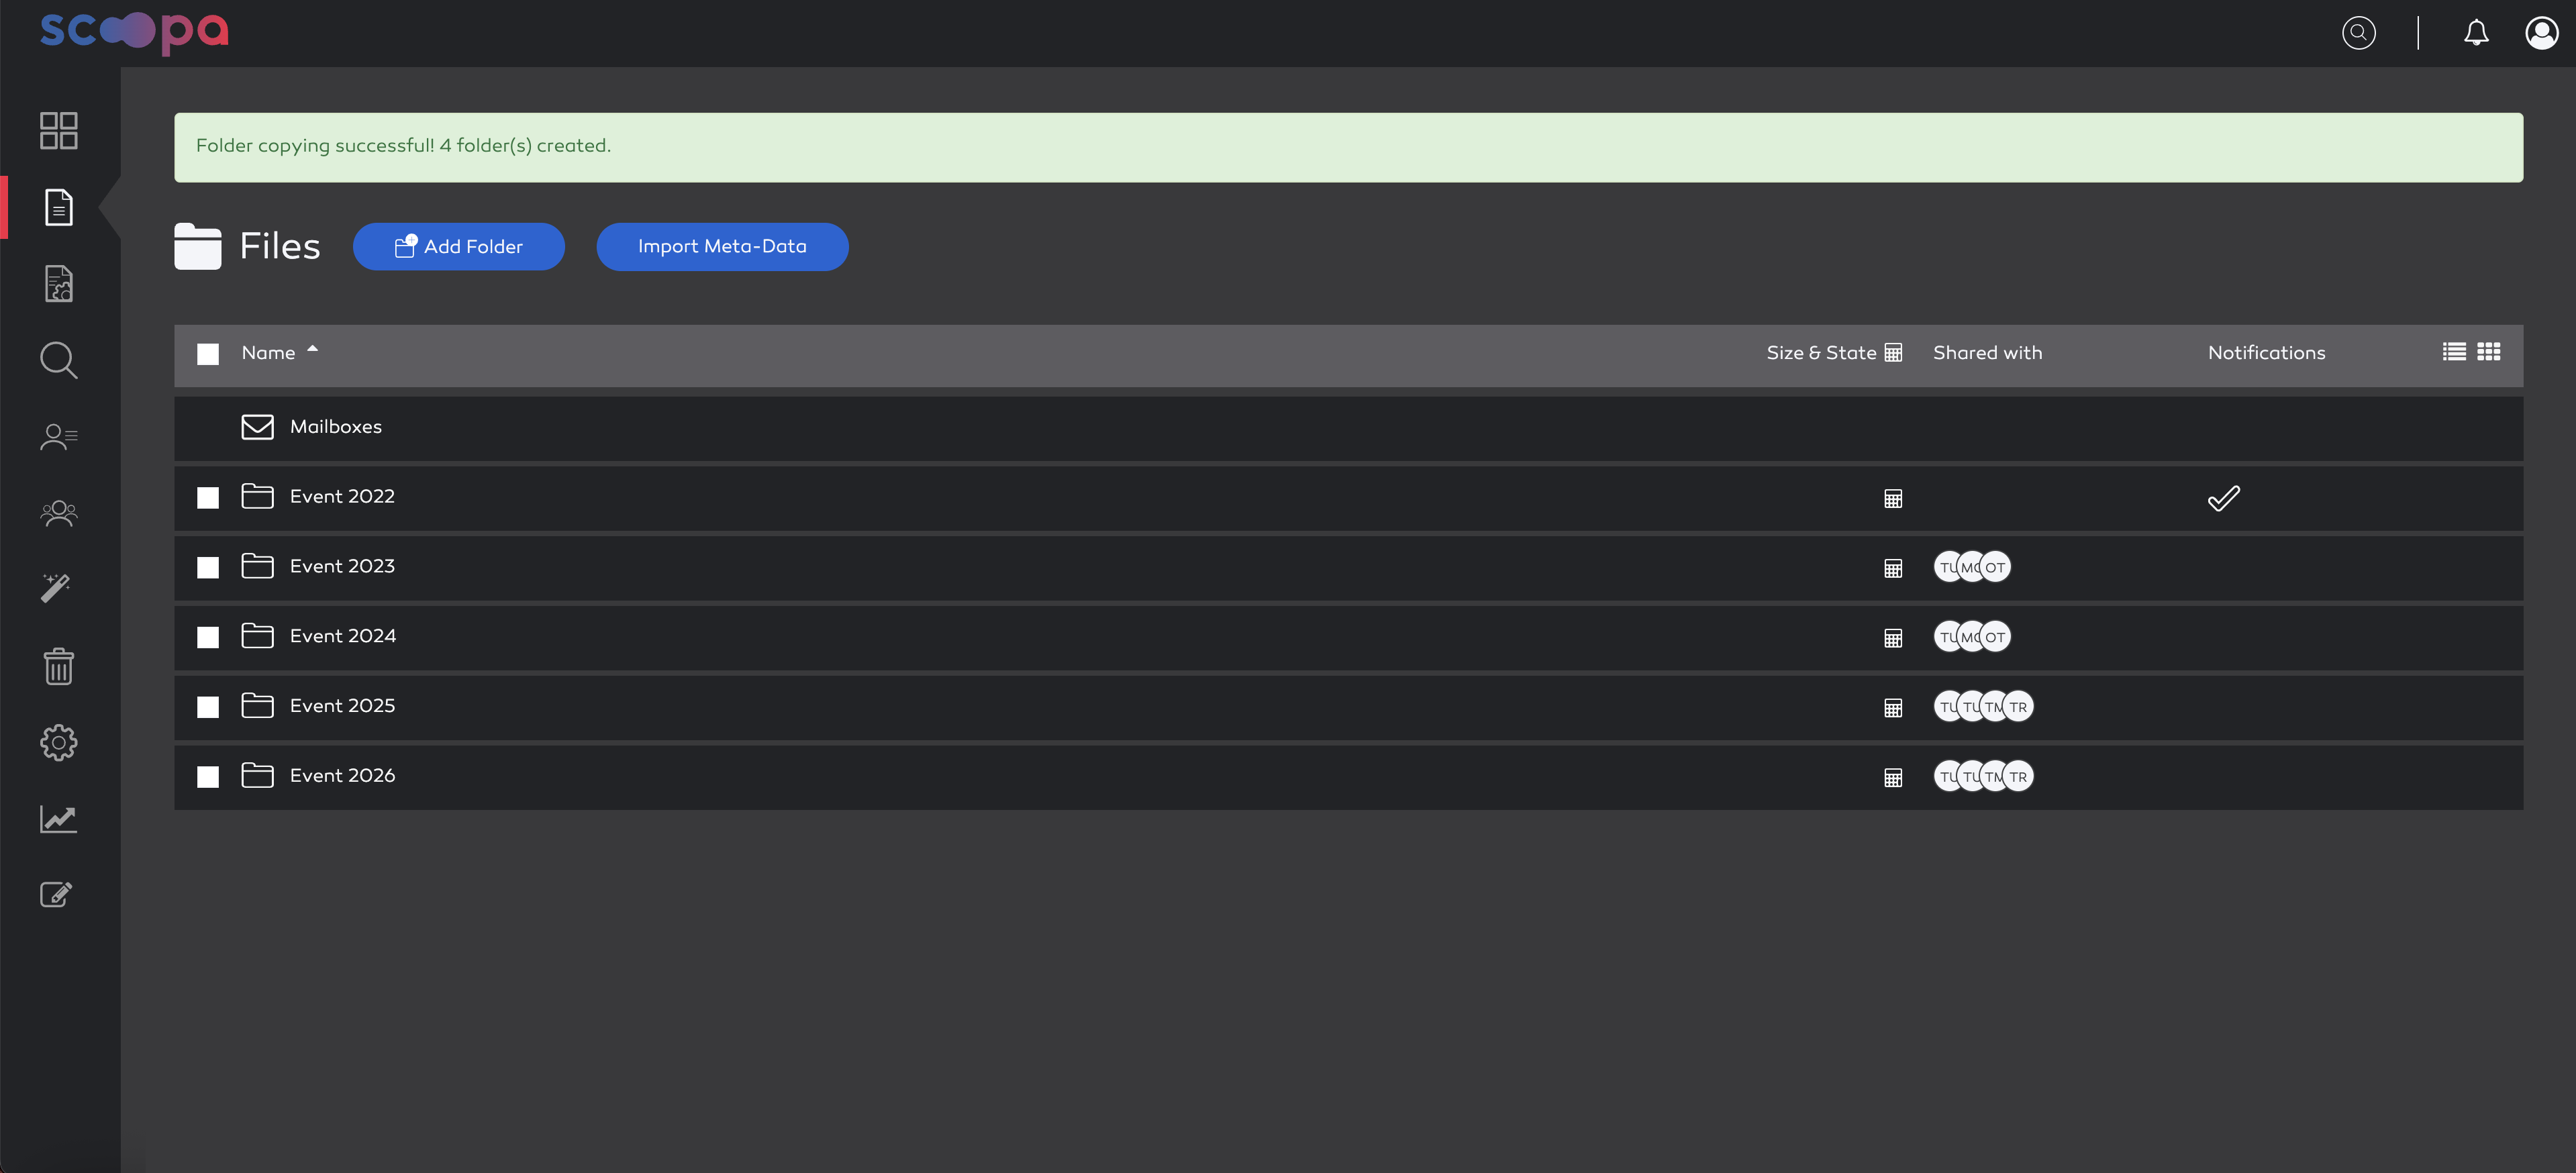The image size is (2576, 1173).
Task: Click the Notifications column header
Action: (2267, 353)
